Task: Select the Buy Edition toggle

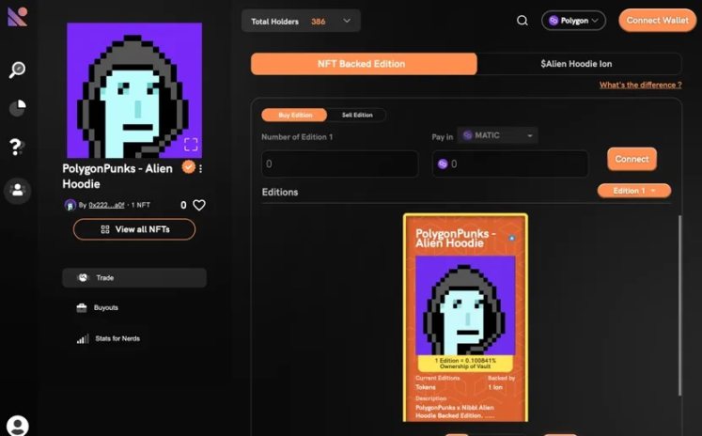Action: pos(294,115)
